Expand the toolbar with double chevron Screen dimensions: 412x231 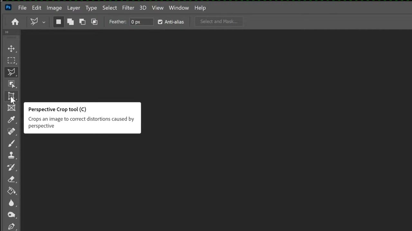pyautogui.click(x=6, y=32)
